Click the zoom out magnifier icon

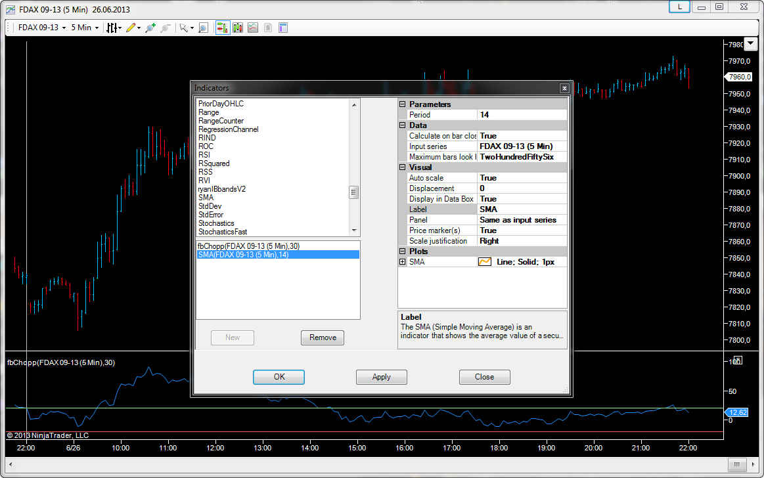click(166, 28)
